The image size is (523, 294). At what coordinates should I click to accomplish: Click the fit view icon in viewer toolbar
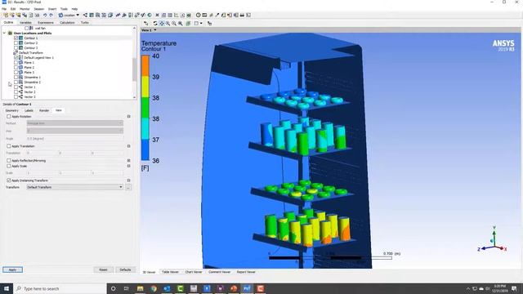point(181,24)
